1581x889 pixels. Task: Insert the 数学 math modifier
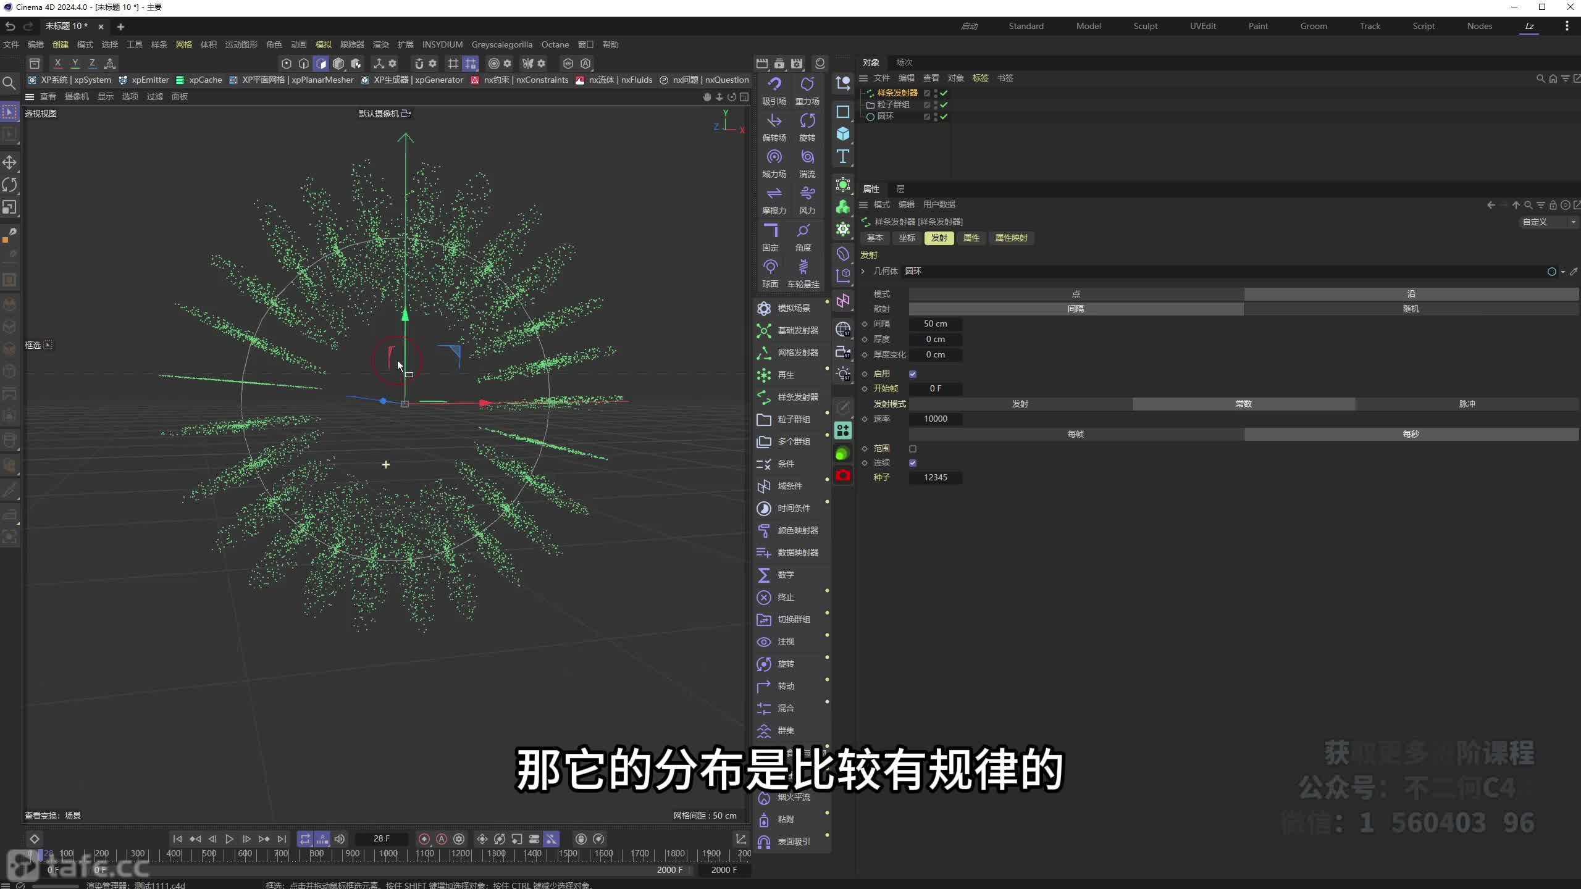(x=776, y=575)
